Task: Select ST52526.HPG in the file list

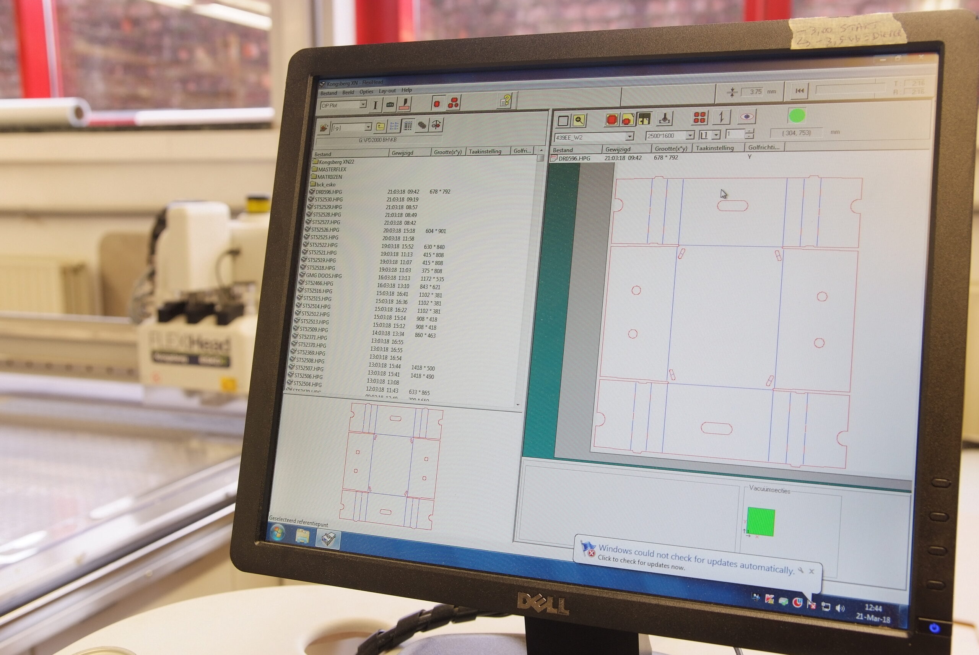Action: [x=325, y=230]
